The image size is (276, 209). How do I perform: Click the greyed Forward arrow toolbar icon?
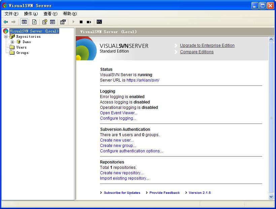(13, 22)
